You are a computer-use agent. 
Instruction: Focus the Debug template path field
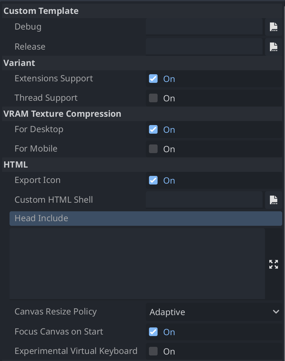(204, 27)
